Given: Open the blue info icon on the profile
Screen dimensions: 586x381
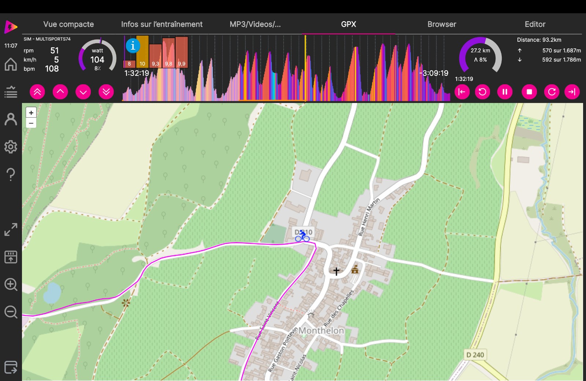Looking at the screenshot, I should point(133,46).
